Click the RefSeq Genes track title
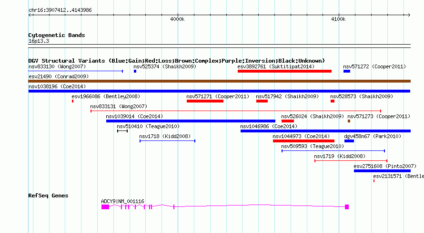This screenshot has width=424, height=233. click(x=48, y=196)
